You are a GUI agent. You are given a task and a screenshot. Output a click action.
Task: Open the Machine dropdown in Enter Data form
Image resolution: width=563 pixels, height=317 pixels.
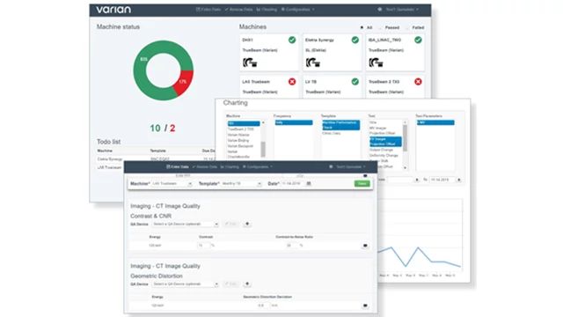(172, 184)
